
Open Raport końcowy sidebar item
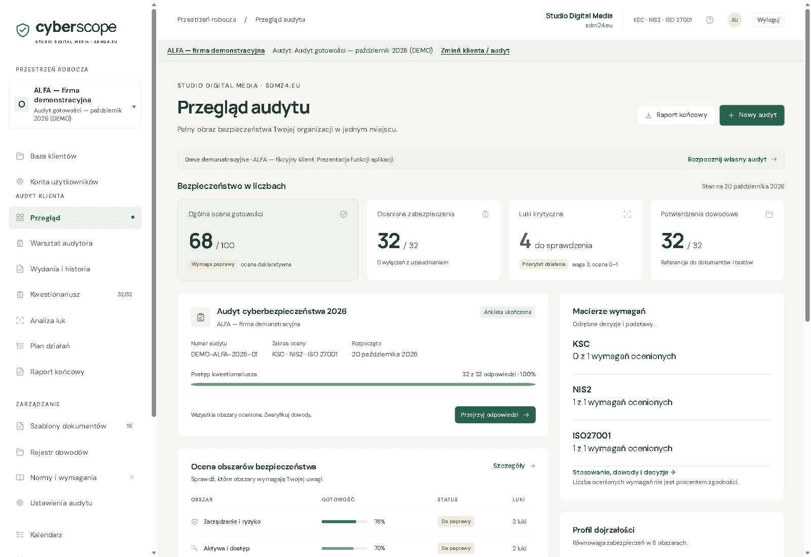[75, 372]
